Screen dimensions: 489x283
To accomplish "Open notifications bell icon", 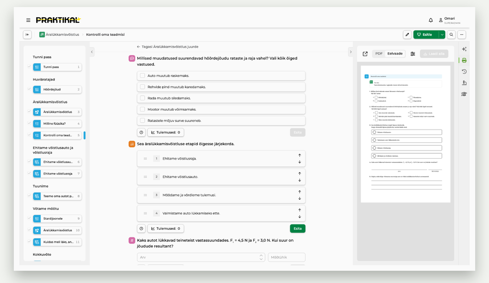I will (431, 20).
